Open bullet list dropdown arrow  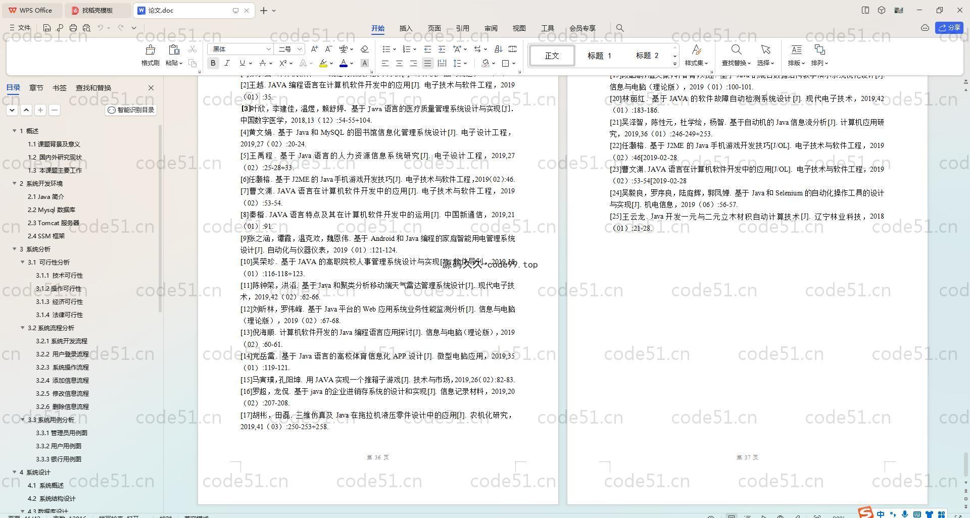click(x=394, y=49)
